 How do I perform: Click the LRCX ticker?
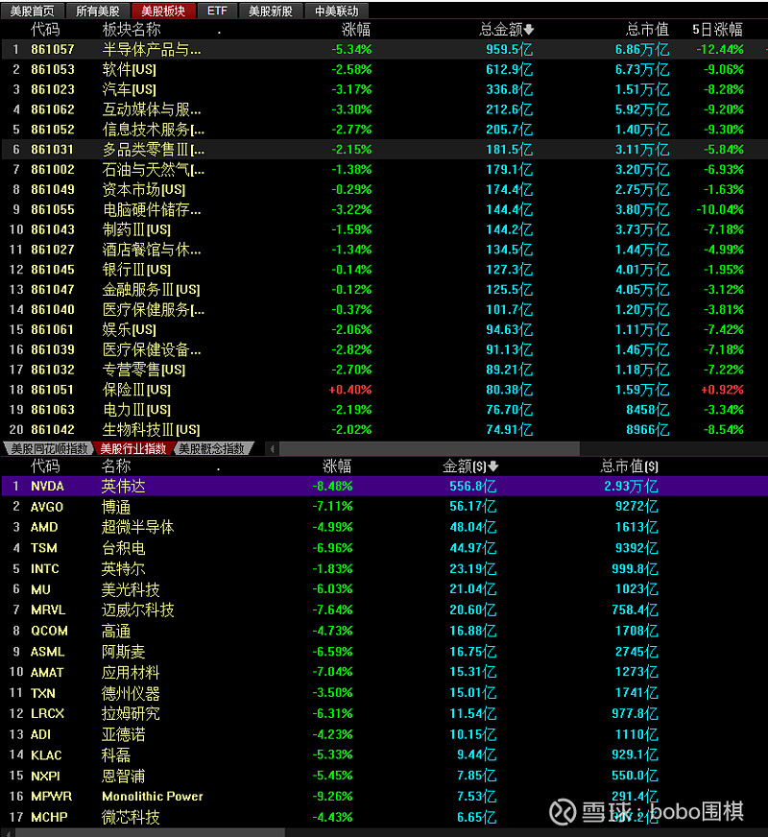tap(47, 714)
